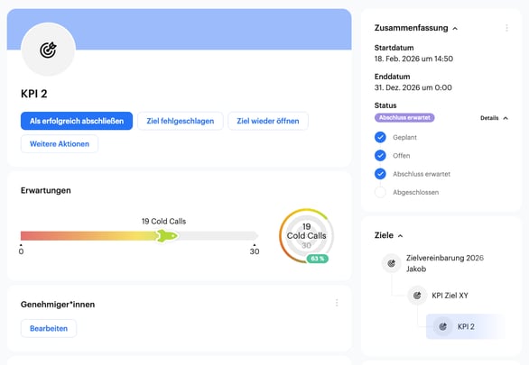Open the Weitere Aktionen menu button
The height and width of the screenshot is (365, 529).
tap(60, 144)
